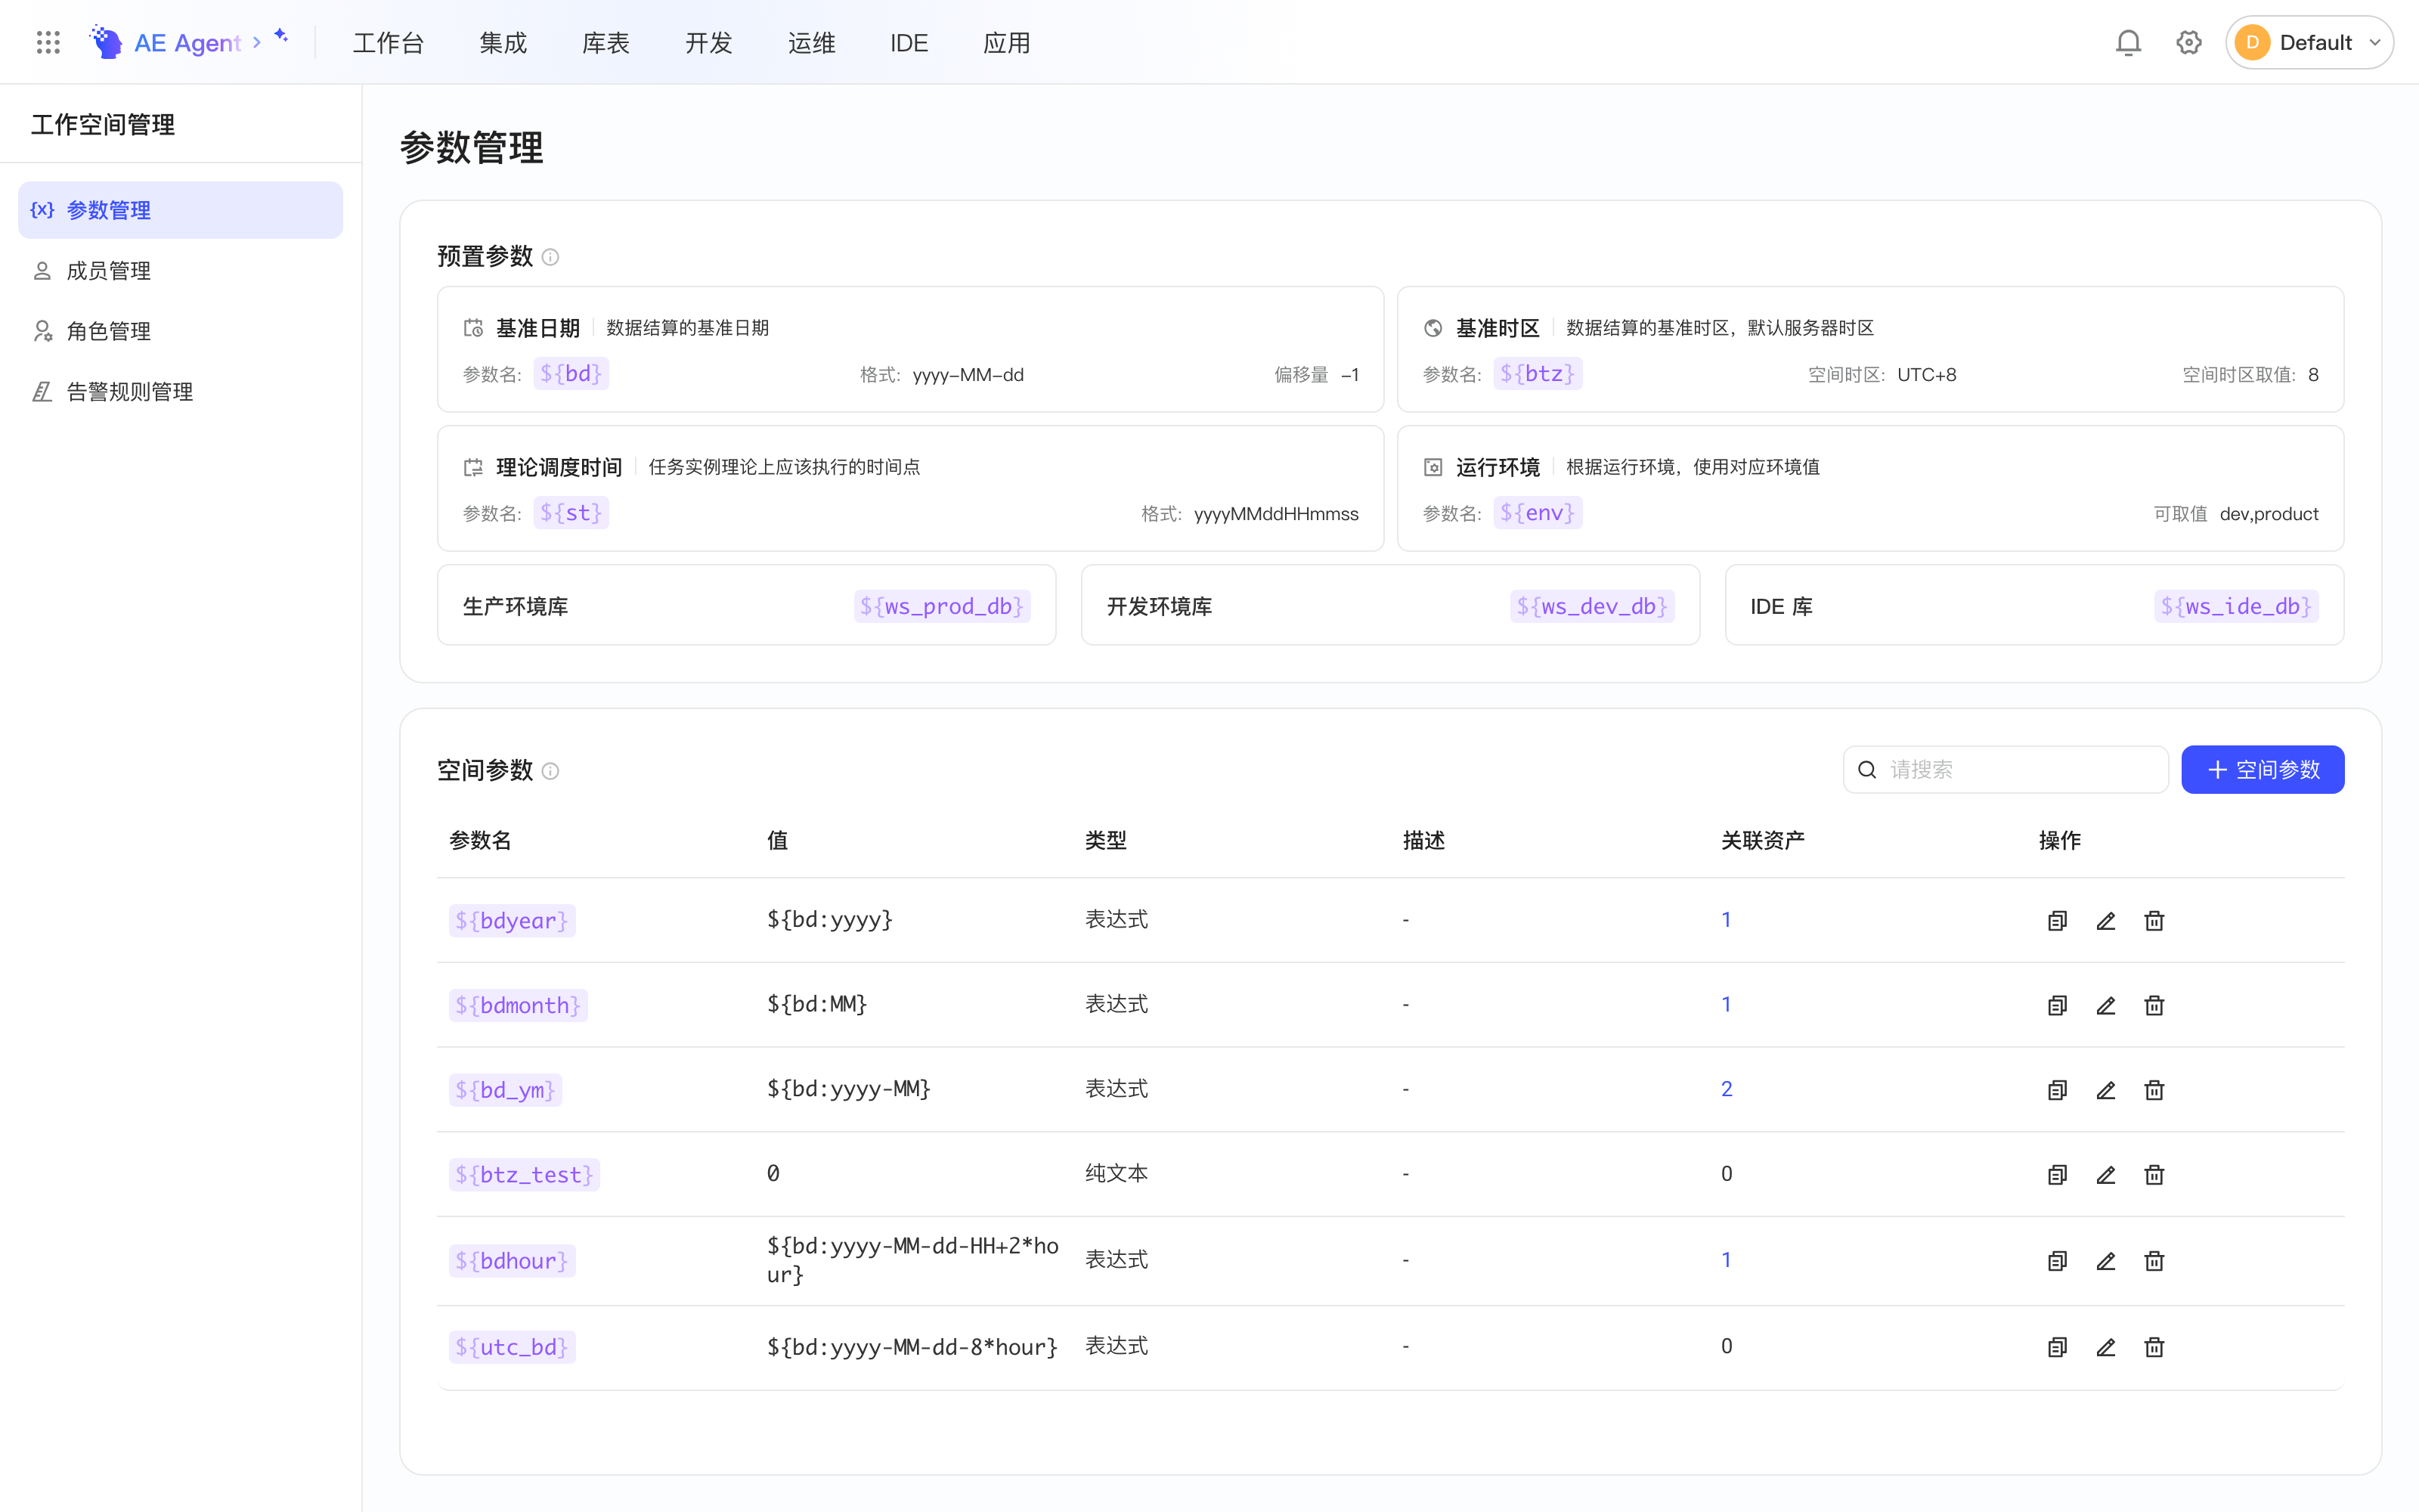The width and height of the screenshot is (2419, 1512).
Task: Copy the ${bdyear} parameter
Action: click(2057, 920)
